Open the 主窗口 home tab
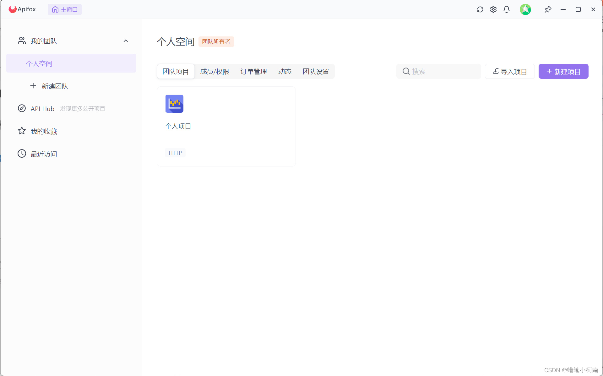The width and height of the screenshot is (603, 376). [65, 9]
